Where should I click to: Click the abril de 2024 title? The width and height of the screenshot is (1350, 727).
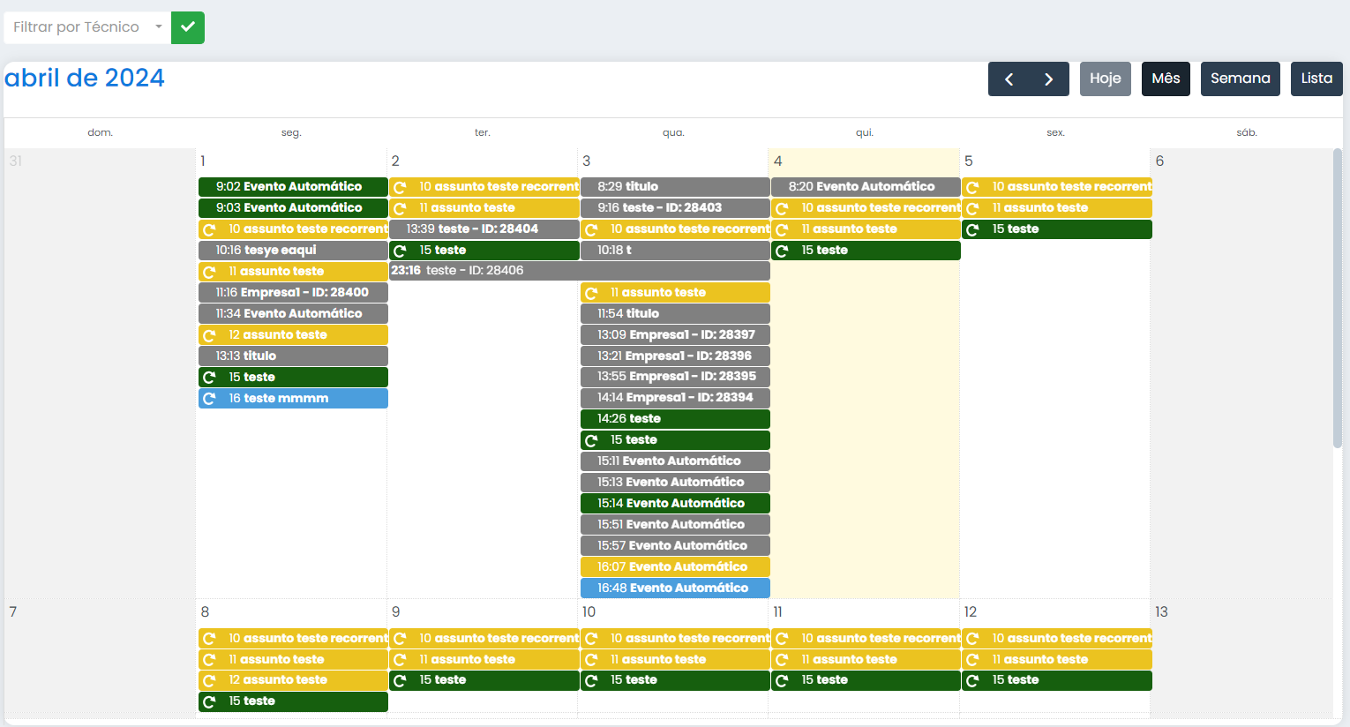(85, 78)
